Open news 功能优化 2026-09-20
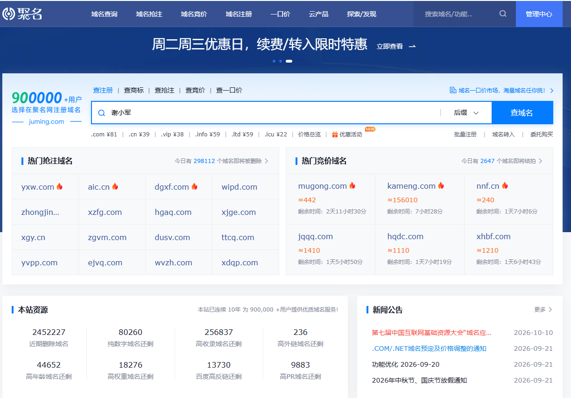The image size is (571, 398). pos(406,364)
